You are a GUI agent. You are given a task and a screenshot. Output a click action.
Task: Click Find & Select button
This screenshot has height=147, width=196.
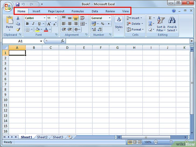(172, 24)
